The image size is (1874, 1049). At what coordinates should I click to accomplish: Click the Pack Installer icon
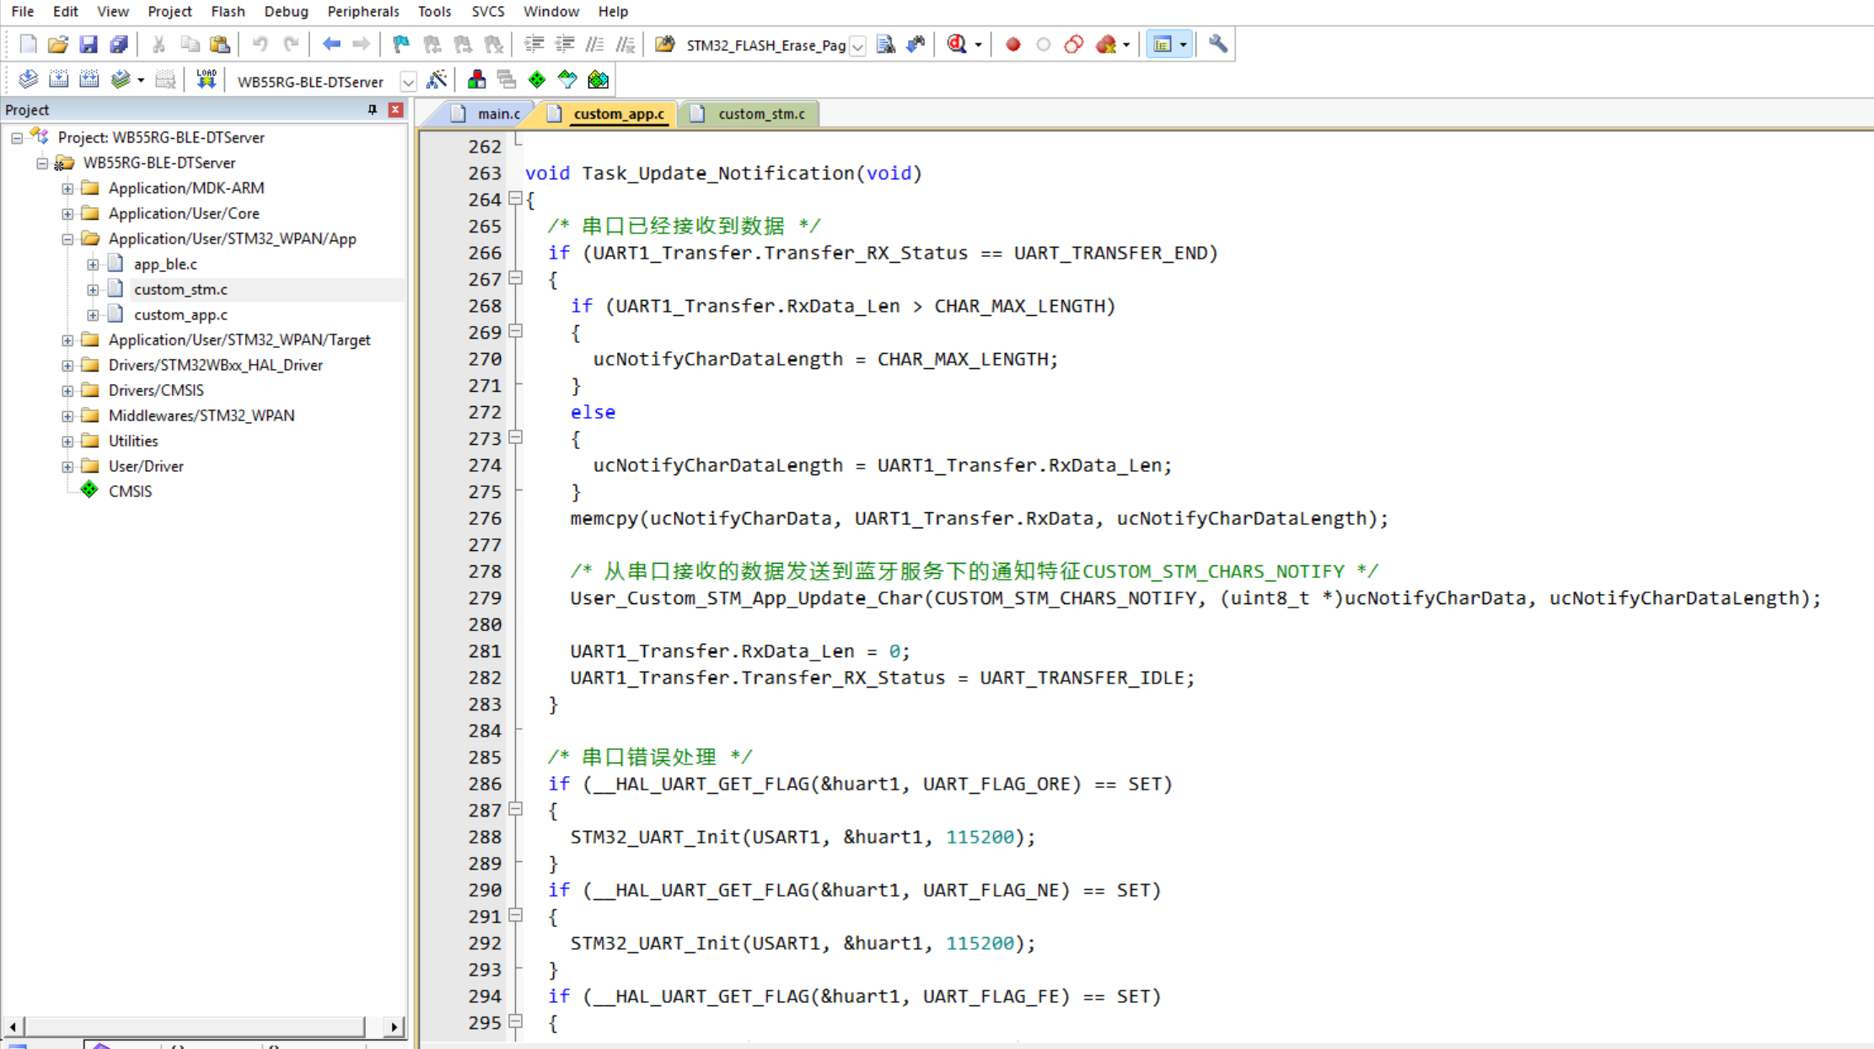click(x=598, y=79)
